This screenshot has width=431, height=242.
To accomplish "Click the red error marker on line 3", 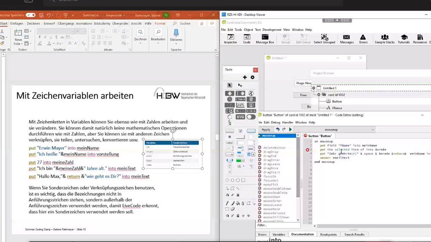I will click(x=307, y=150).
